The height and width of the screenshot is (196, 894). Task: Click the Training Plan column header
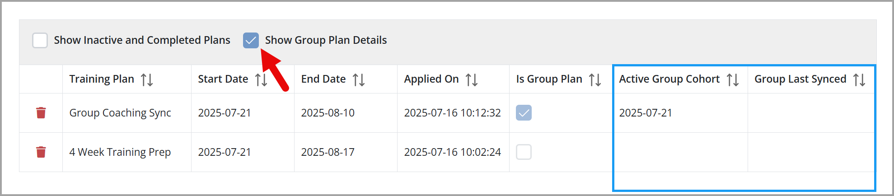[102, 79]
